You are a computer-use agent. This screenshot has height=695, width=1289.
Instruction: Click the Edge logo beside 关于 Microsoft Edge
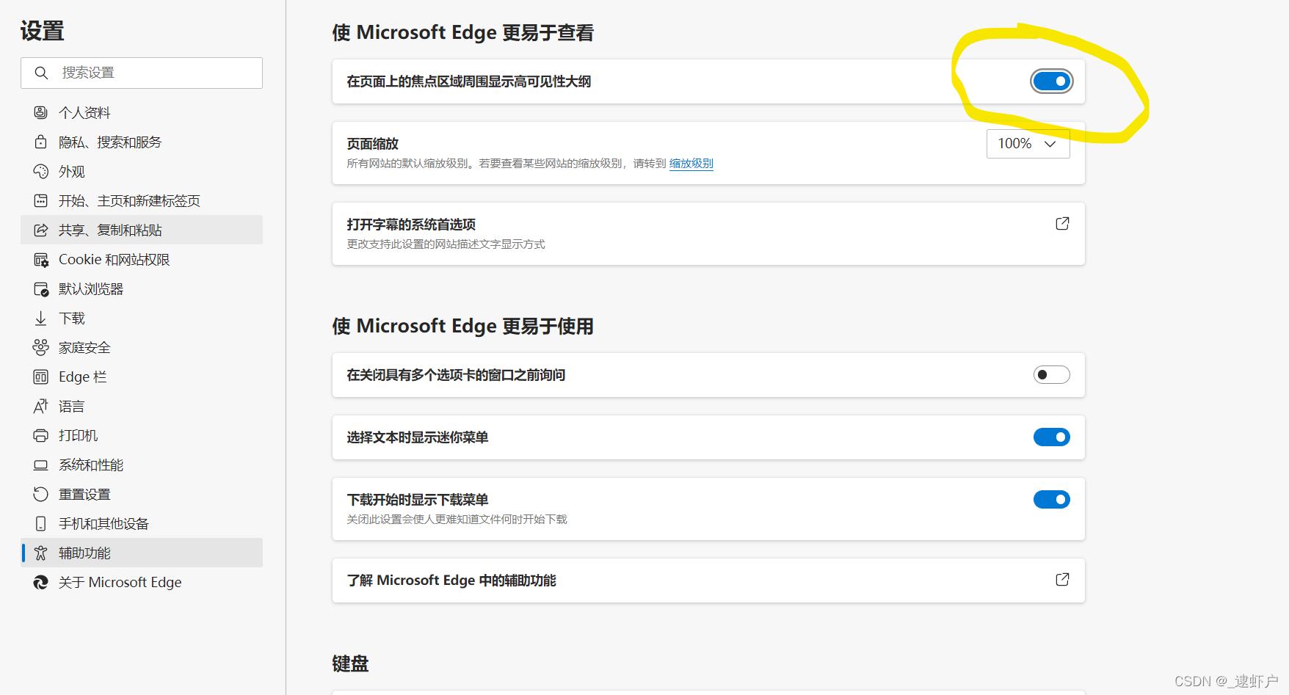[x=41, y=582]
